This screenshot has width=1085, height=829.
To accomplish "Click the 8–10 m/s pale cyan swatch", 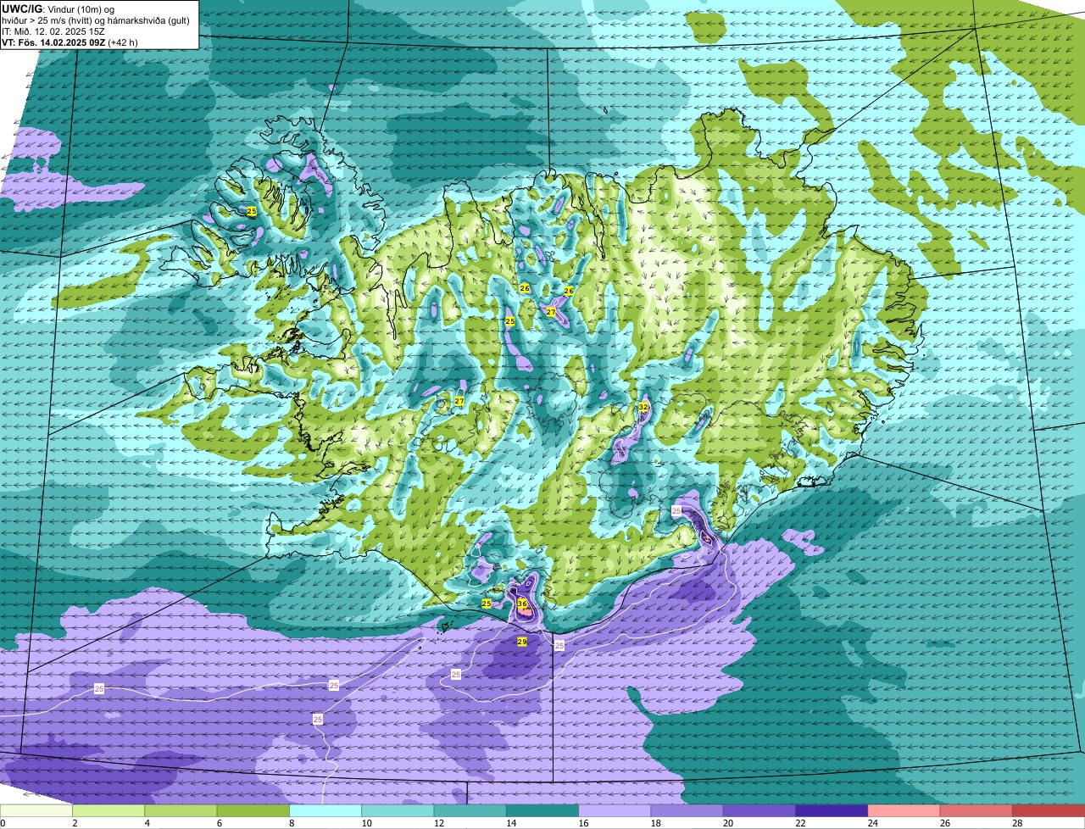I will 325,811.
